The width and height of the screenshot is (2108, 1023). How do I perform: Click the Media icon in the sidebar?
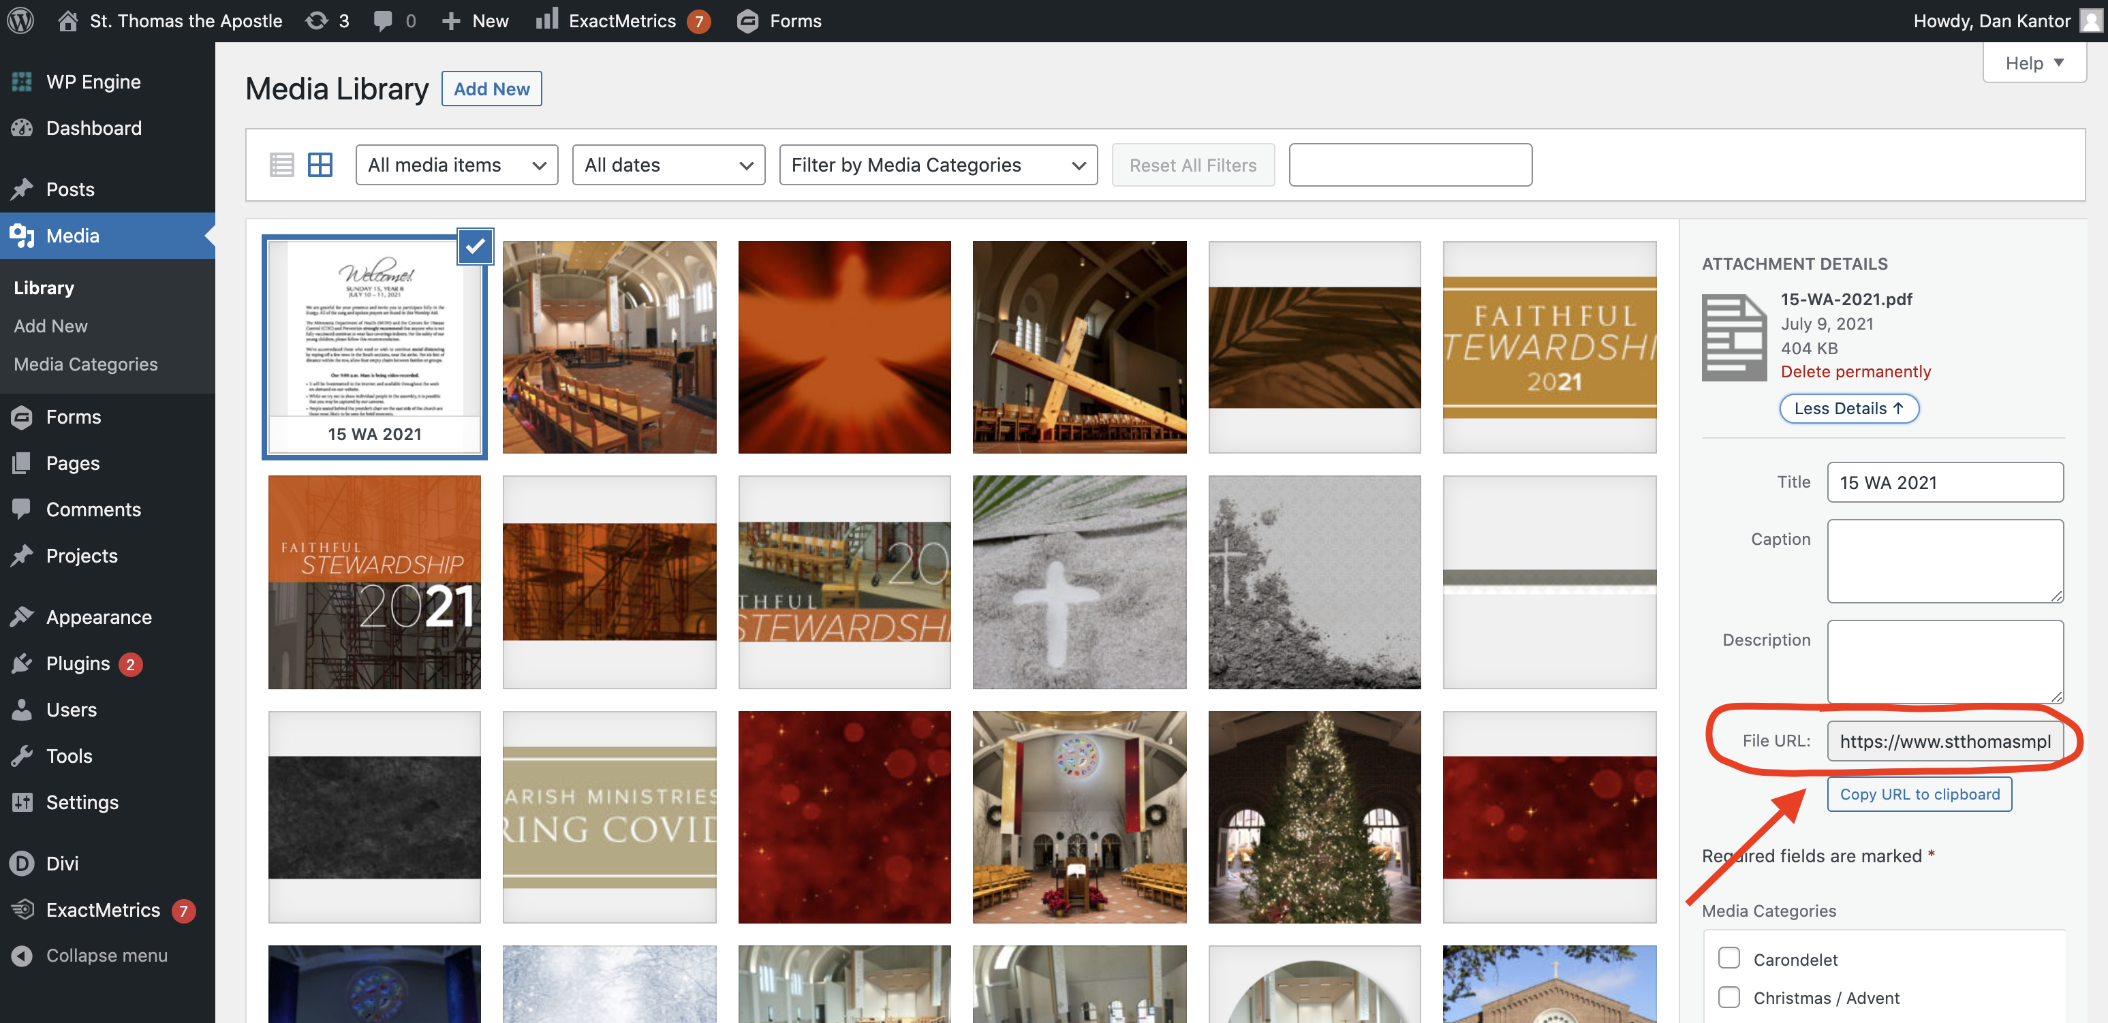click(x=22, y=236)
